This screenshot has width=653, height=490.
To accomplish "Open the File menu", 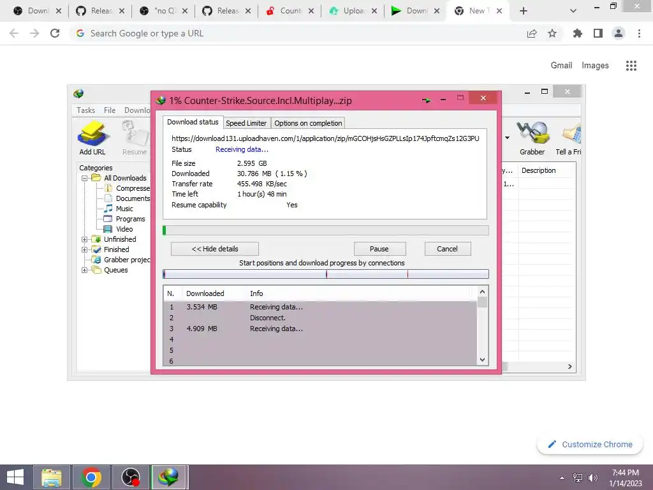I will click(x=110, y=110).
